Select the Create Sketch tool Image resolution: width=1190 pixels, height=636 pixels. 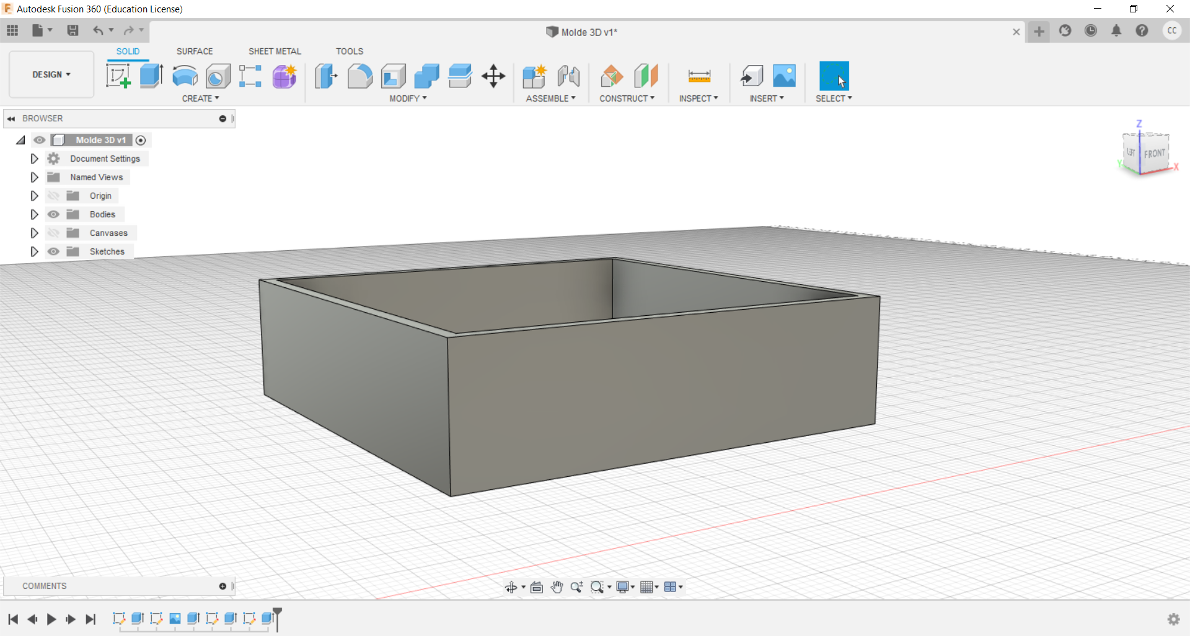[118, 76]
